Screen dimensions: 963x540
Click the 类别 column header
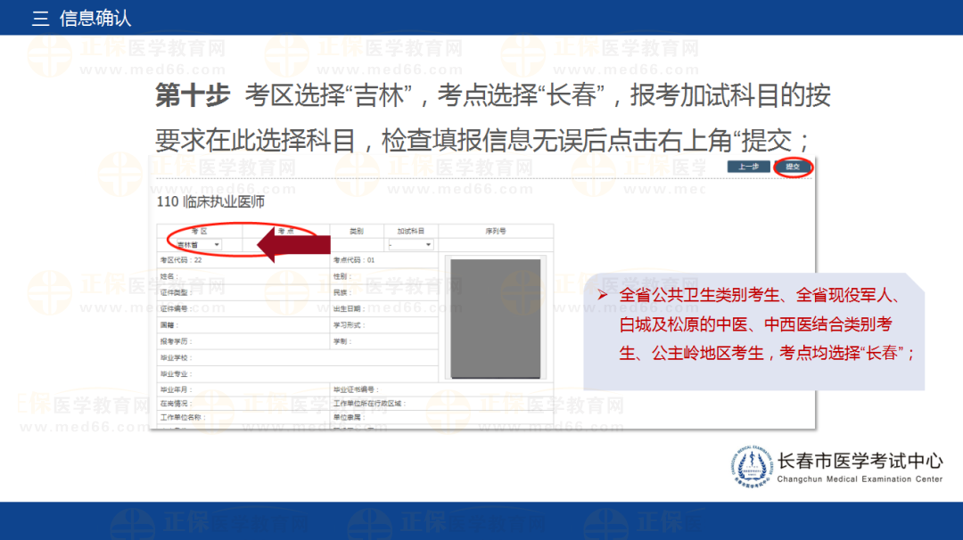(x=357, y=231)
